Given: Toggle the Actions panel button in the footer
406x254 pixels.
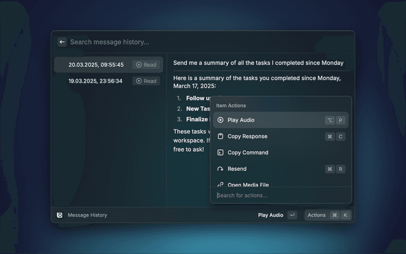Looking at the screenshot, I should pyautogui.click(x=317, y=215).
